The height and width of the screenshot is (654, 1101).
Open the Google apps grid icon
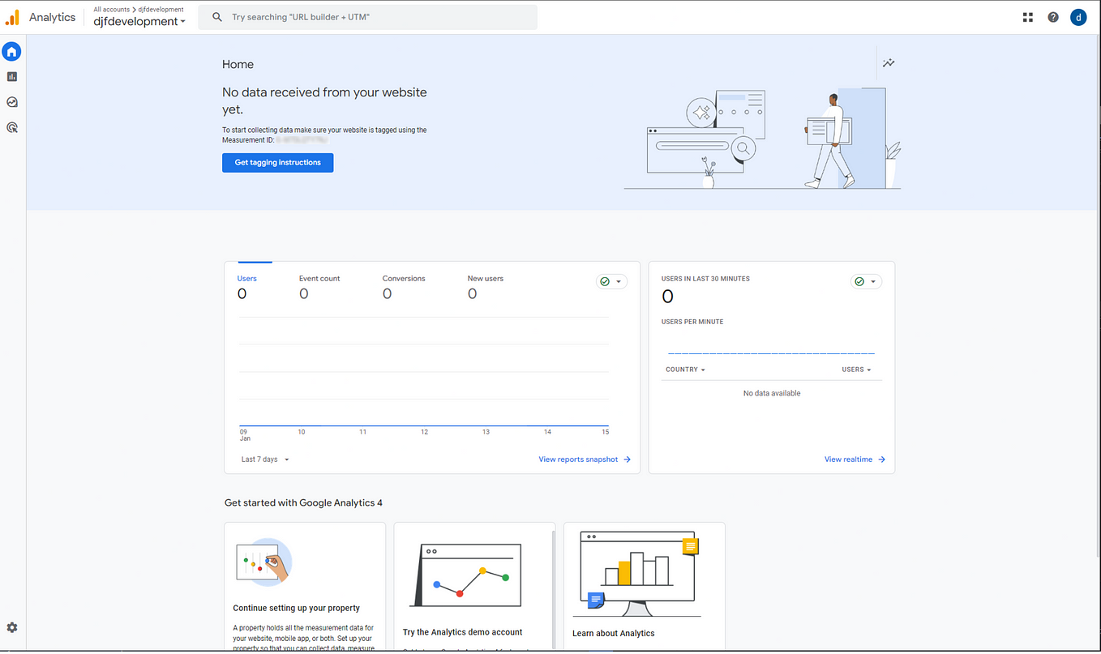1028,17
